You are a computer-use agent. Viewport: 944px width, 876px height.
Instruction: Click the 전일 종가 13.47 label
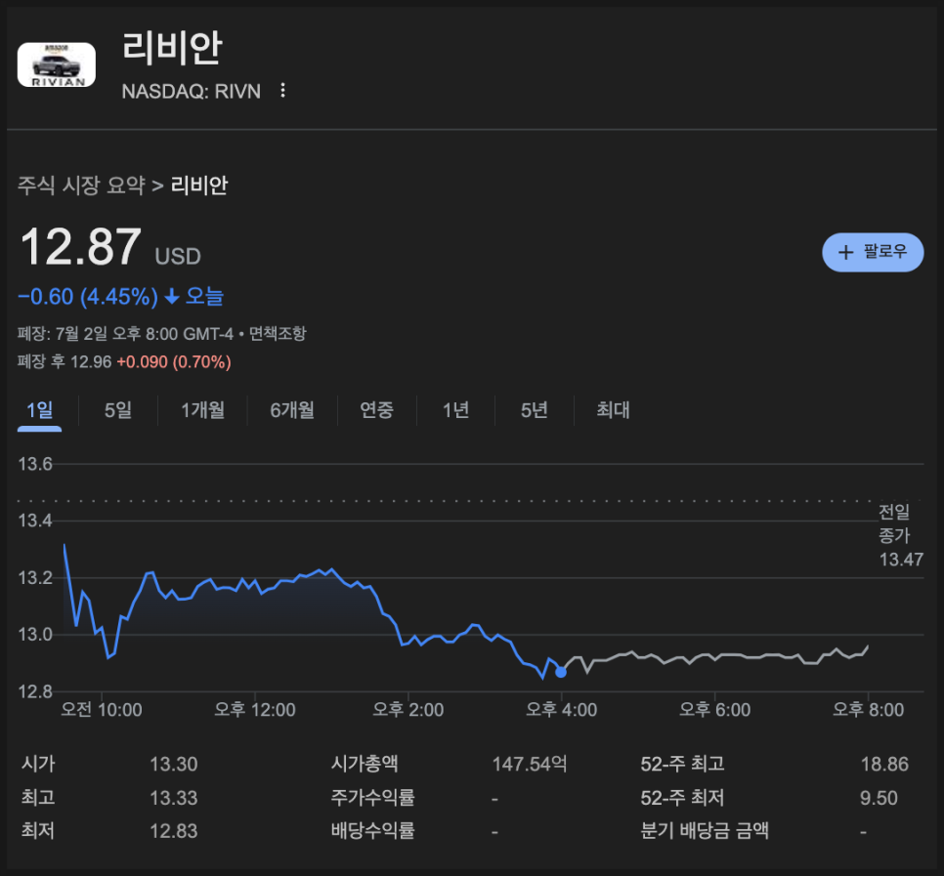coord(900,535)
